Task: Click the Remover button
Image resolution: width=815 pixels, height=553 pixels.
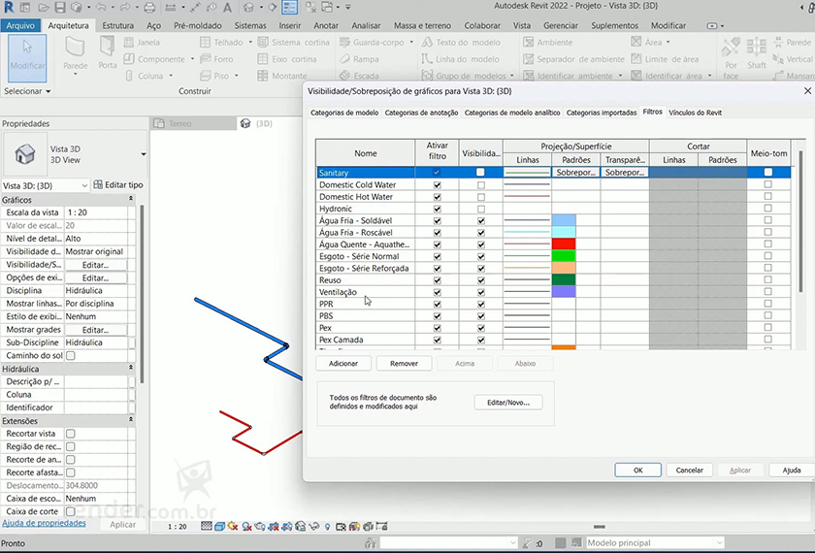Action: coord(404,364)
